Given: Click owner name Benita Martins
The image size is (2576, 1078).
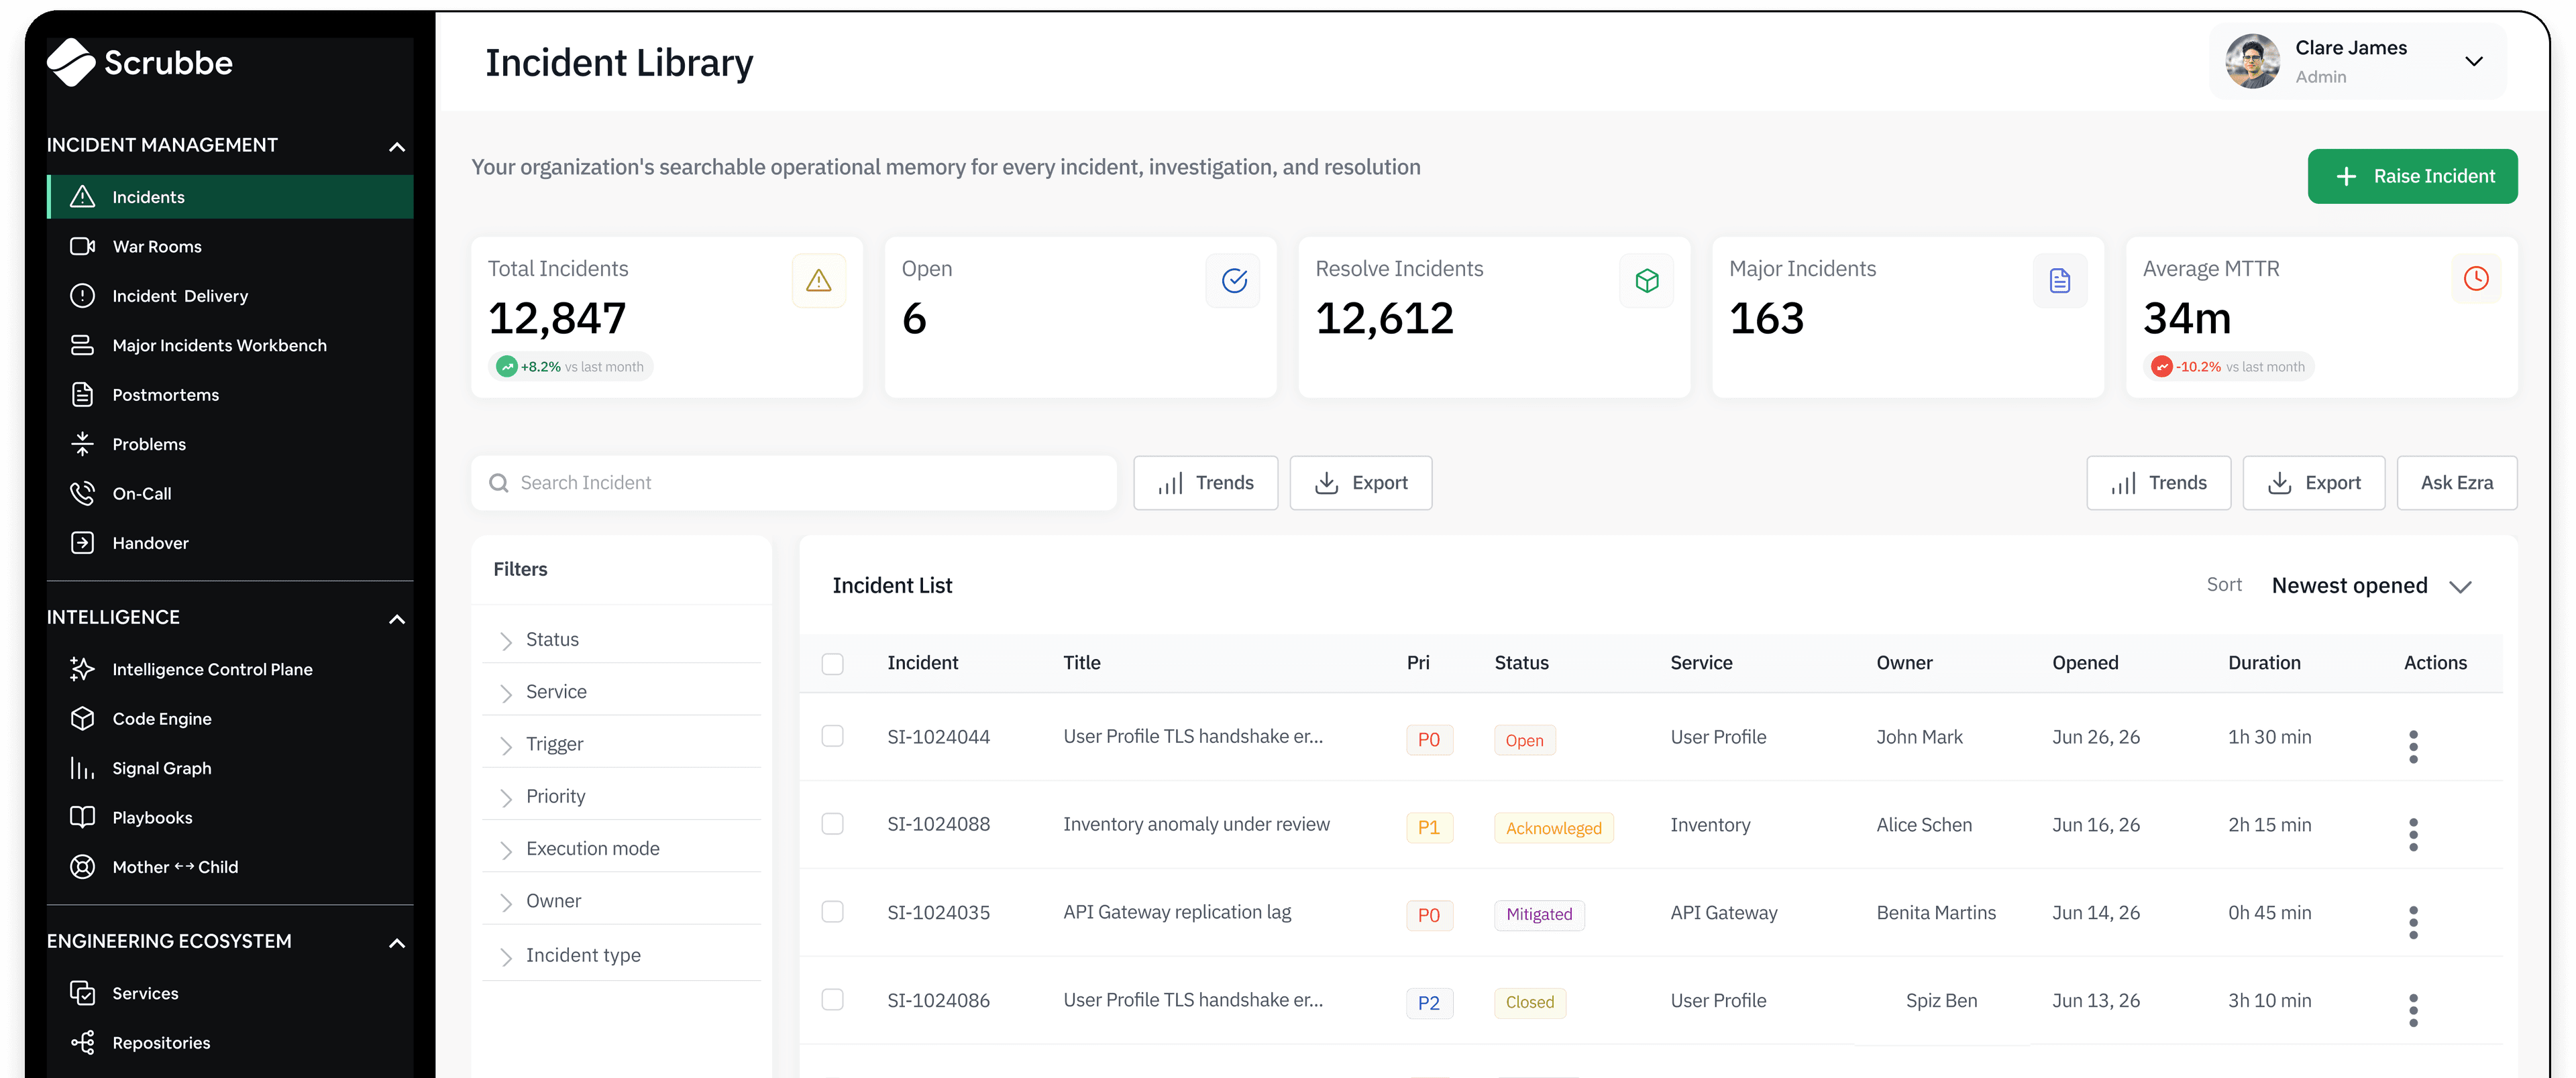Looking at the screenshot, I should click(1936, 912).
